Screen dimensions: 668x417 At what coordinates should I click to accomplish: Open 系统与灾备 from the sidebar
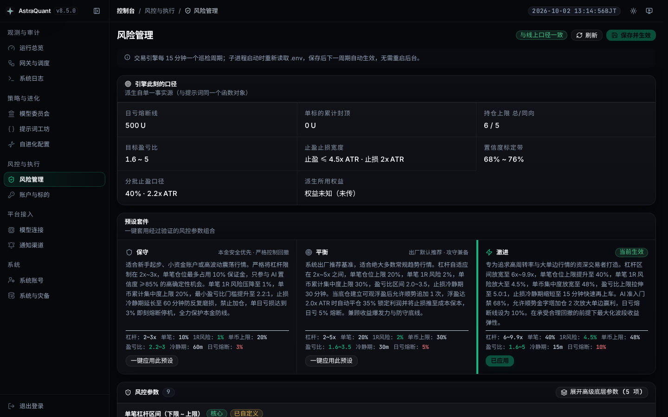(x=55, y=296)
